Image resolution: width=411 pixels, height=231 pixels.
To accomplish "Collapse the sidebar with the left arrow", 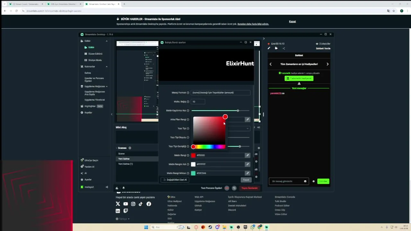I will pyautogui.click(x=112, y=114).
